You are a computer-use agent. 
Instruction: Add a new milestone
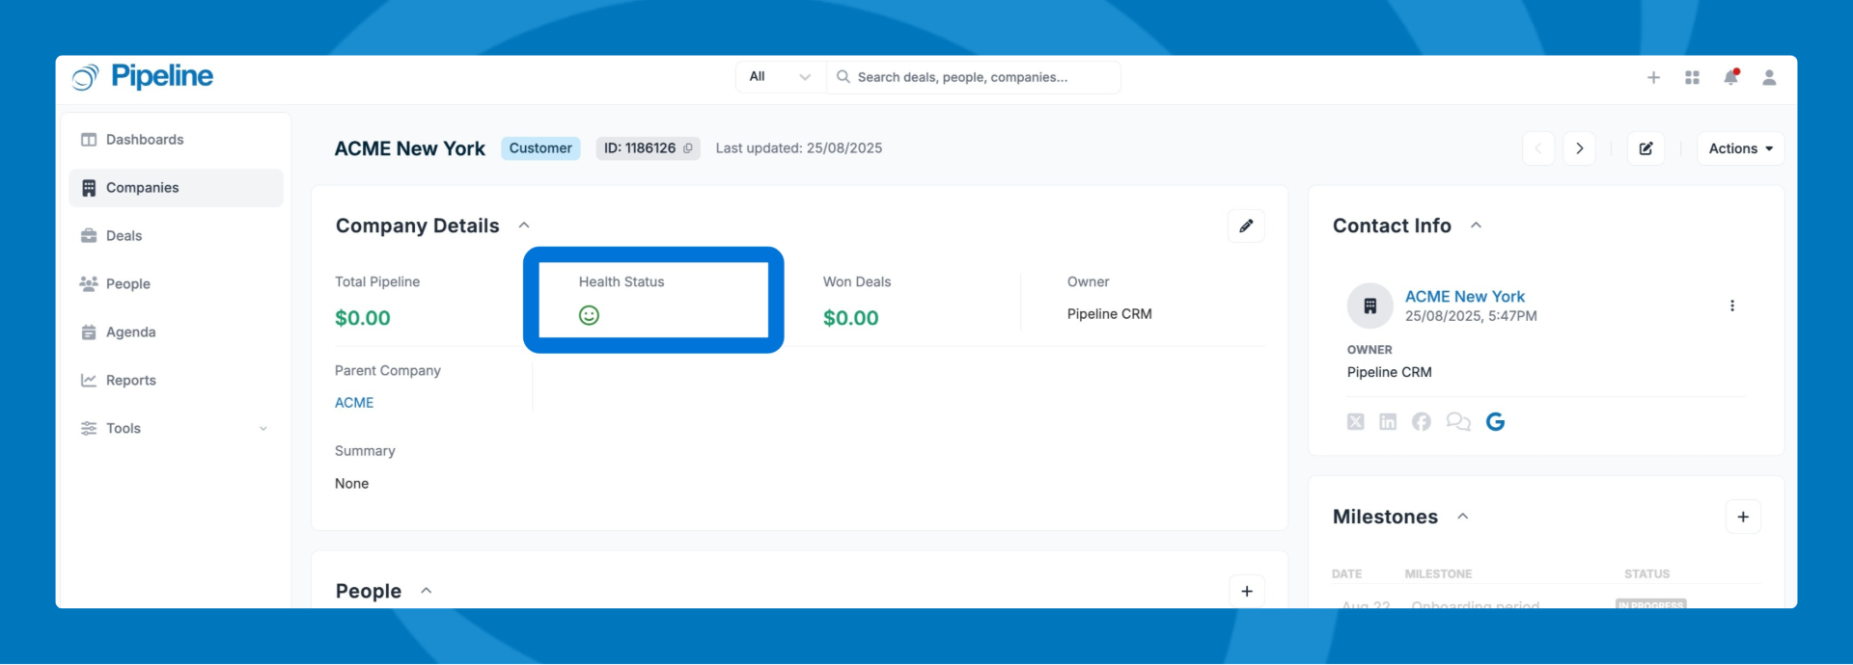(1743, 517)
